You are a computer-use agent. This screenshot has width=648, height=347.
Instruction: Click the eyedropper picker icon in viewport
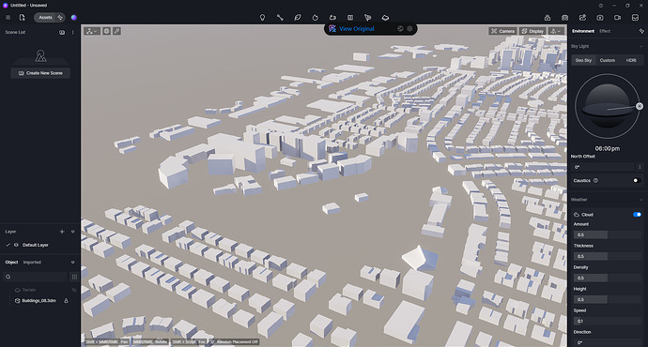pos(117,31)
